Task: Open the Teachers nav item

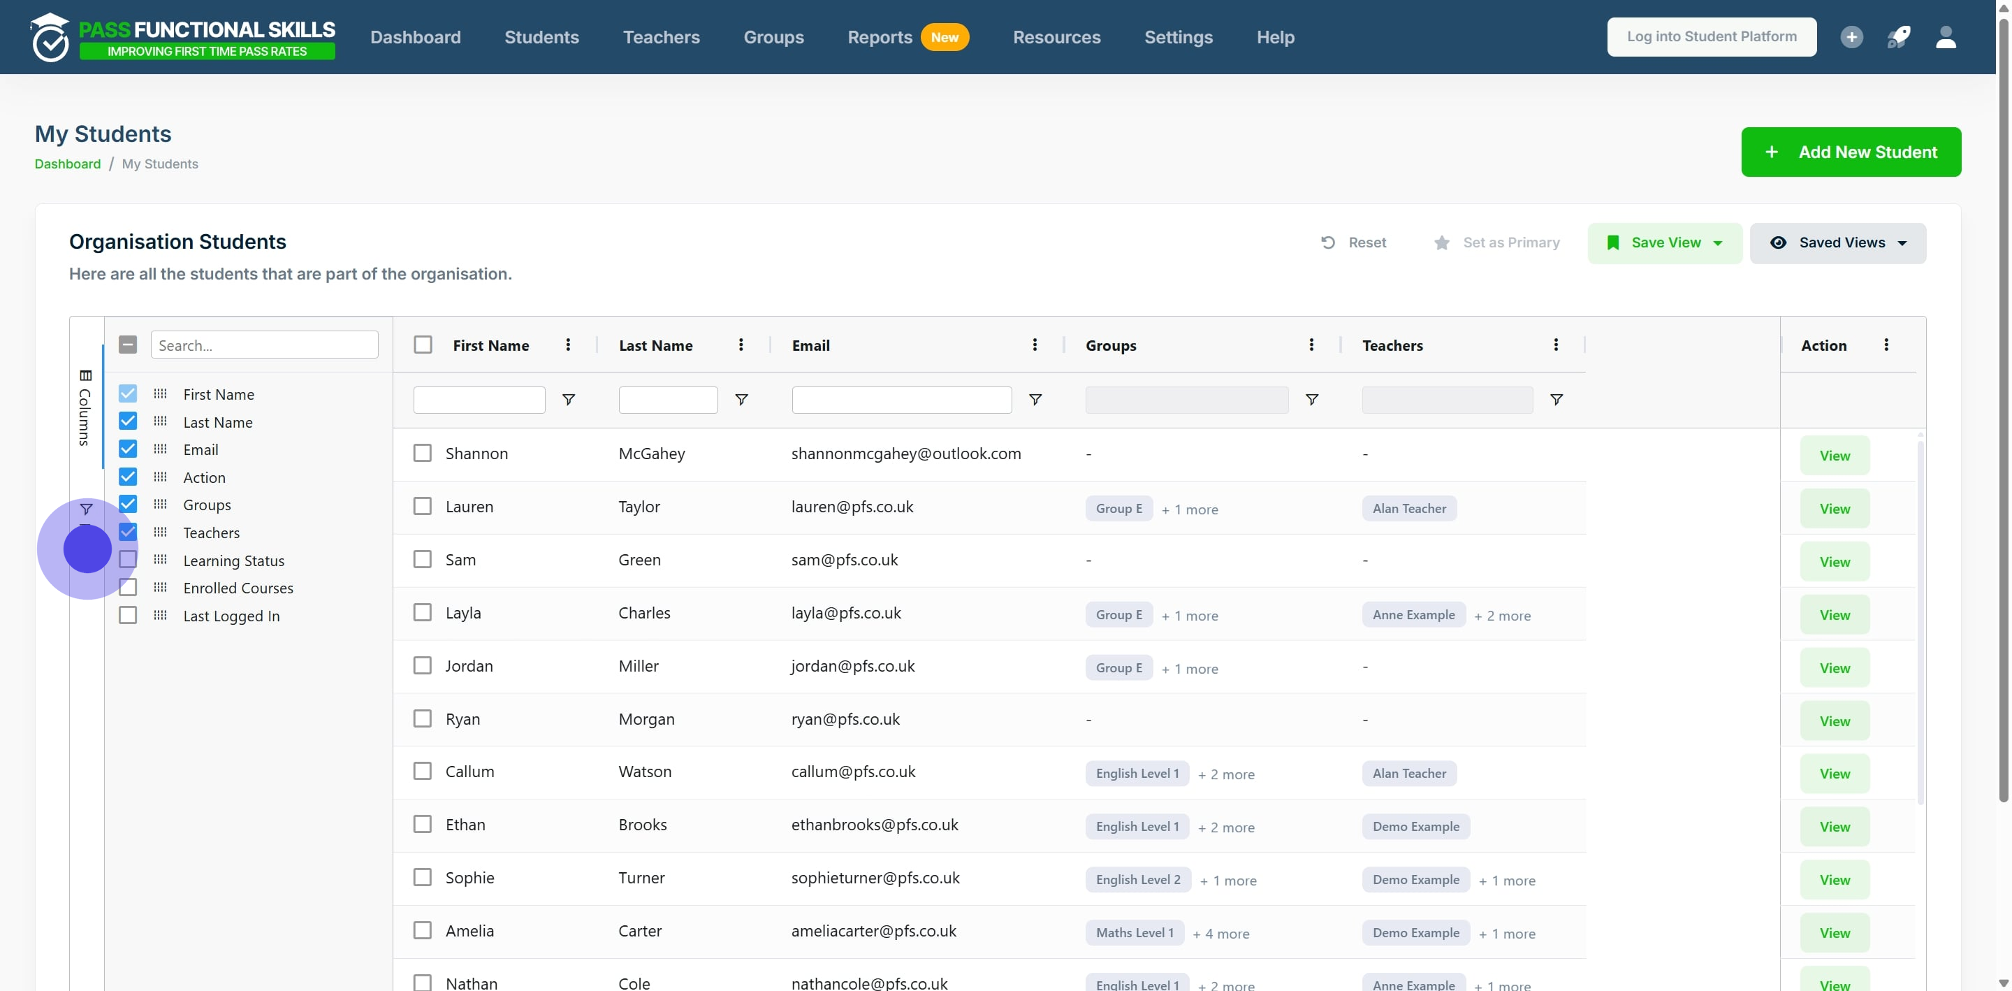Action: [x=661, y=37]
